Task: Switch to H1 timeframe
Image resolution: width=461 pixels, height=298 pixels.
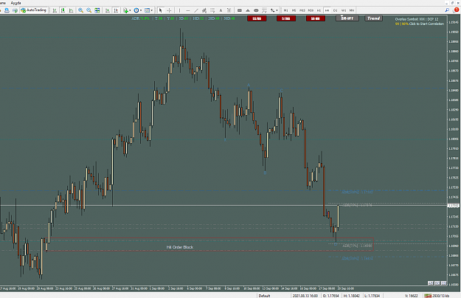Action: click(319, 10)
